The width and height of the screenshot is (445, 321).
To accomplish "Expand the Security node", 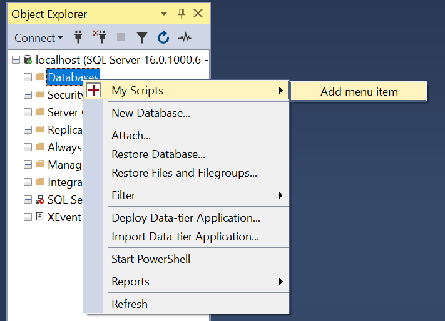I will [x=28, y=94].
